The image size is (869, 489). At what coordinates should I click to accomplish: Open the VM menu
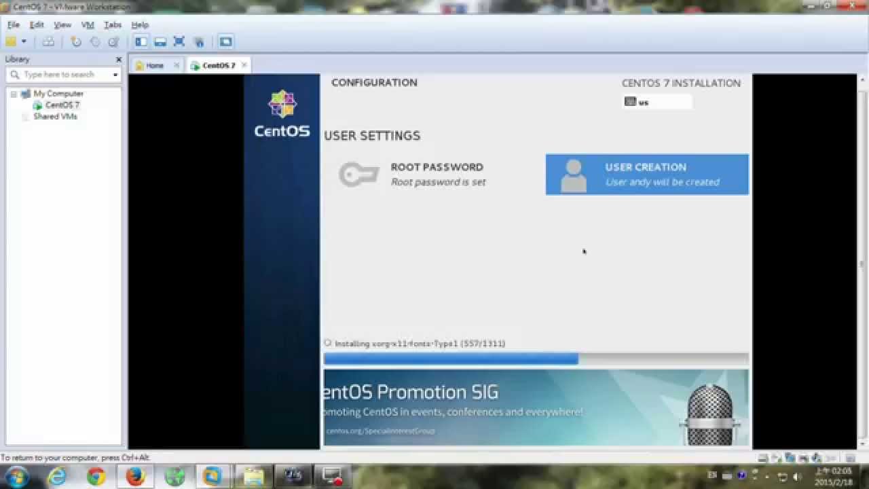[88, 24]
